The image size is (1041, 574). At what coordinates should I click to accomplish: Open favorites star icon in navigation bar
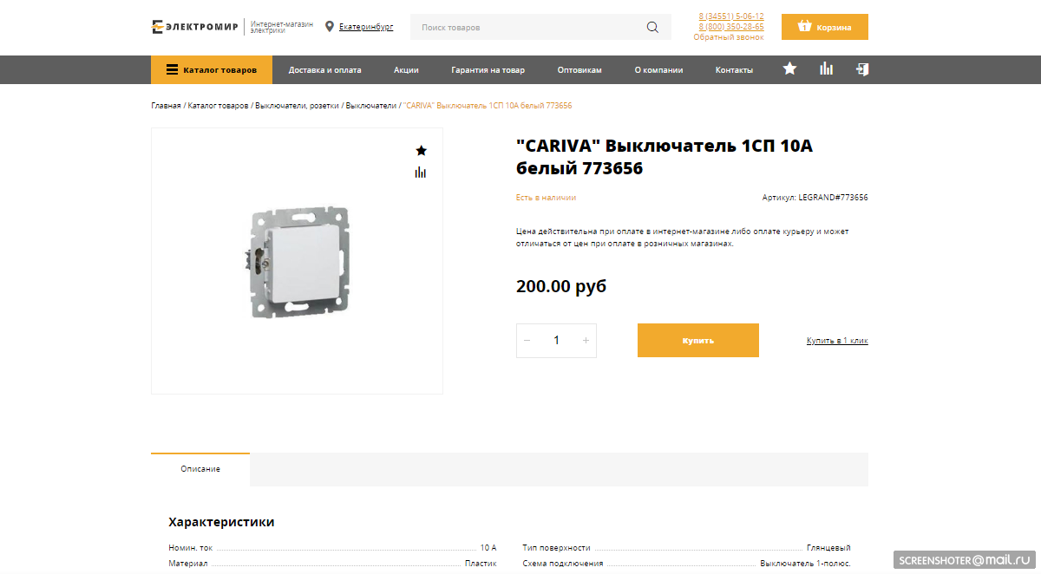tap(789, 68)
